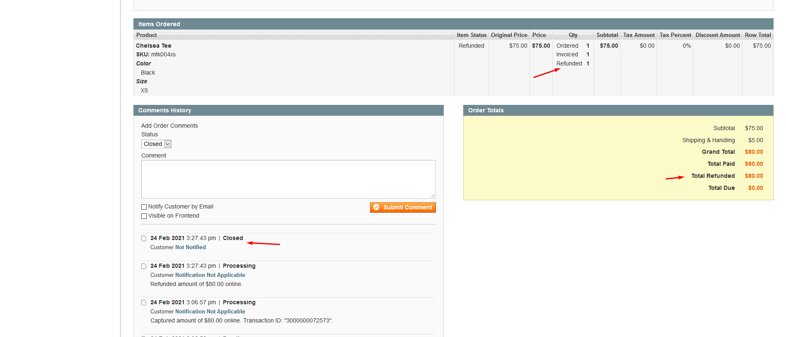This screenshot has height=337, width=786.
Task: Select checkbox for 3:27:43 pm Processing entry
Action: tap(144, 266)
